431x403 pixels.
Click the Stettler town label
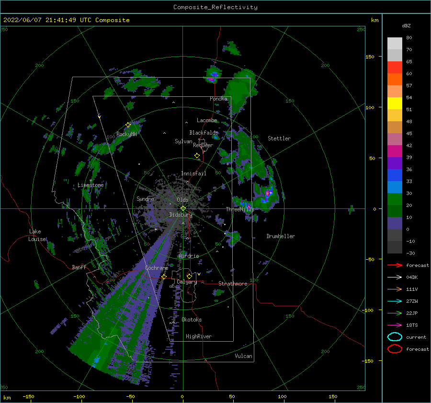coord(279,138)
